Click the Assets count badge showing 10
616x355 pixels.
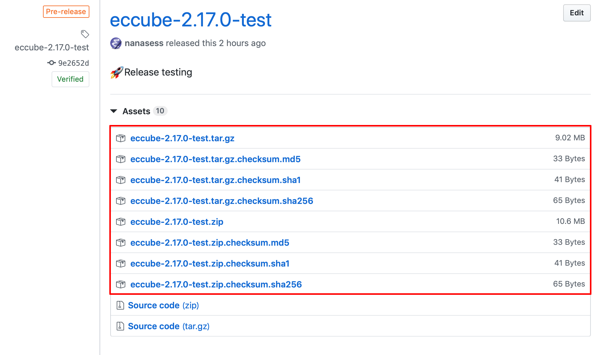(160, 111)
